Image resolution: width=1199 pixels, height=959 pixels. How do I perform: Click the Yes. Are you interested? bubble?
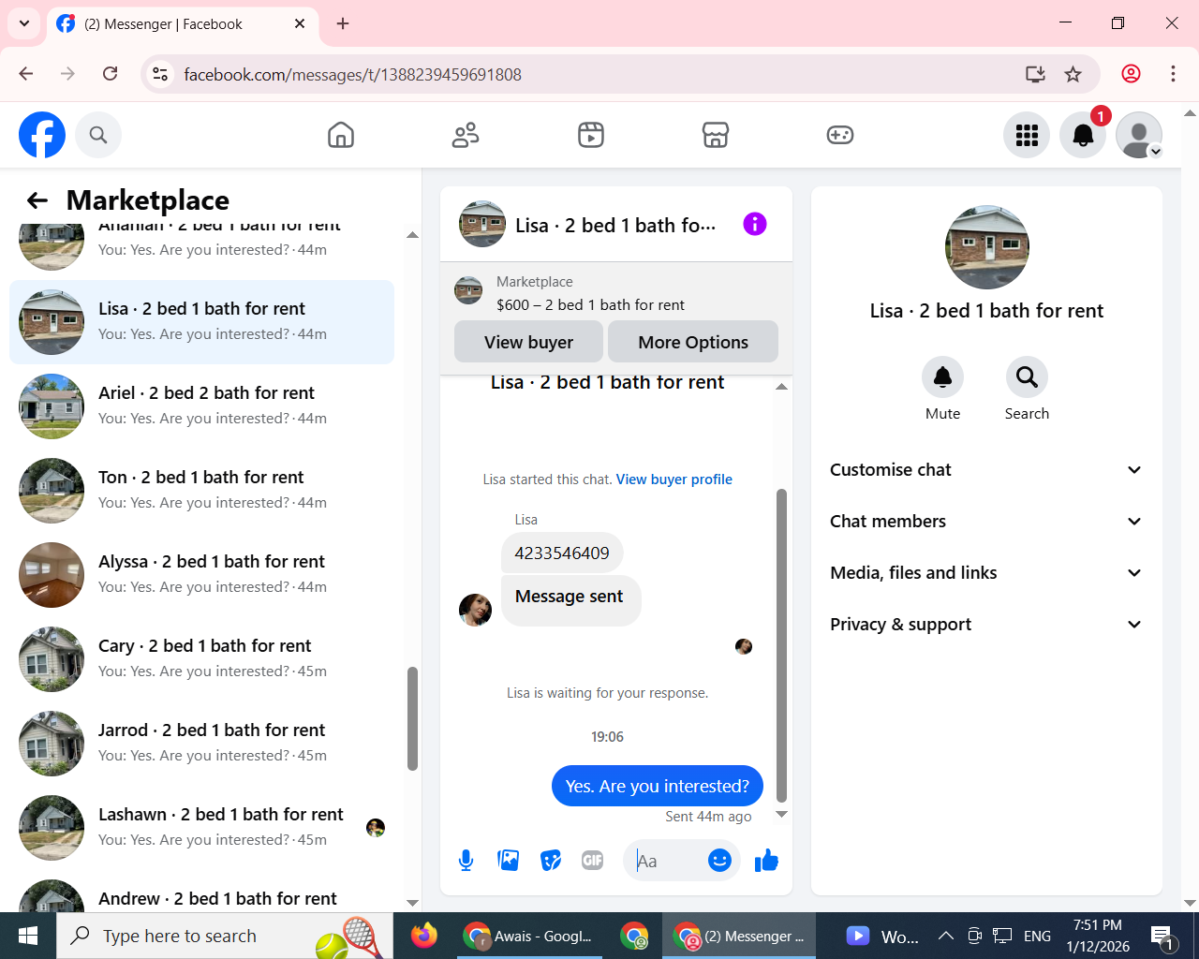point(658,787)
